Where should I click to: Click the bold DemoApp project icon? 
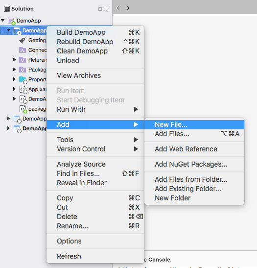click(x=18, y=129)
